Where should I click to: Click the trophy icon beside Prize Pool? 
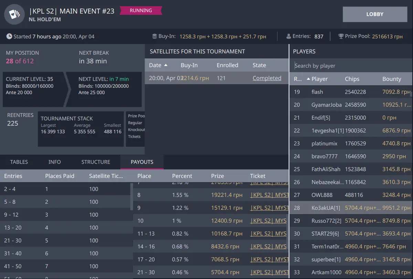click(341, 36)
